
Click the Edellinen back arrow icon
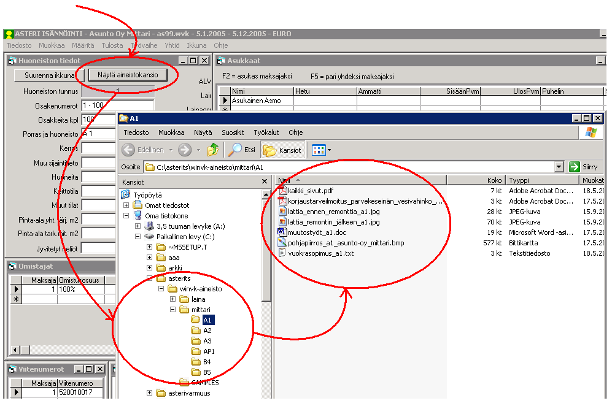[128, 150]
